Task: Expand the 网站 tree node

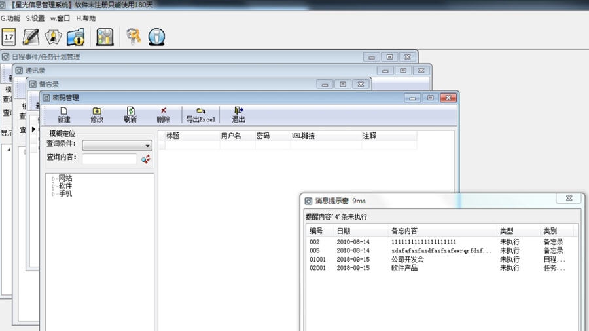Action: pyautogui.click(x=54, y=178)
